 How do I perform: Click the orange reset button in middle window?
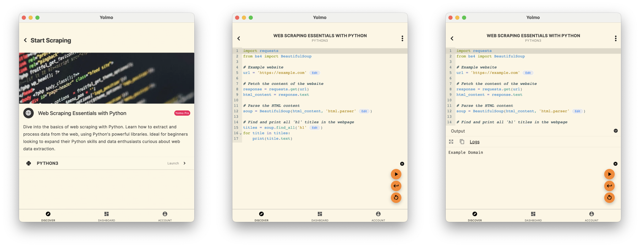coord(396,197)
